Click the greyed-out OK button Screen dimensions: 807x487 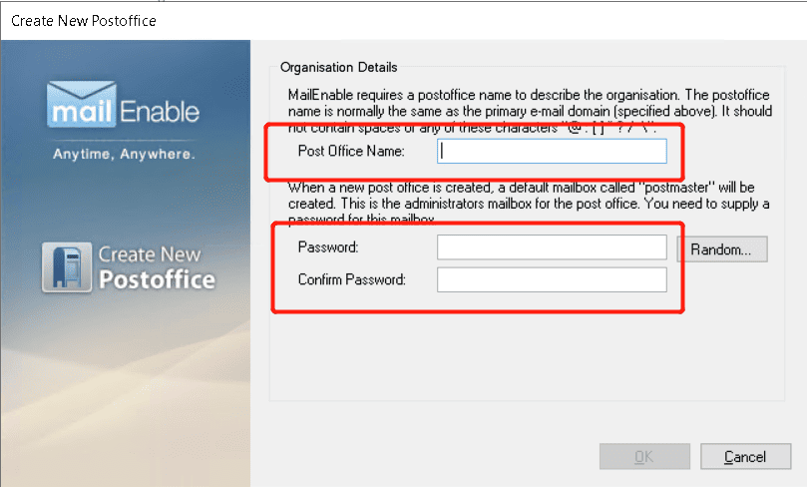pyautogui.click(x=644, y=457)
